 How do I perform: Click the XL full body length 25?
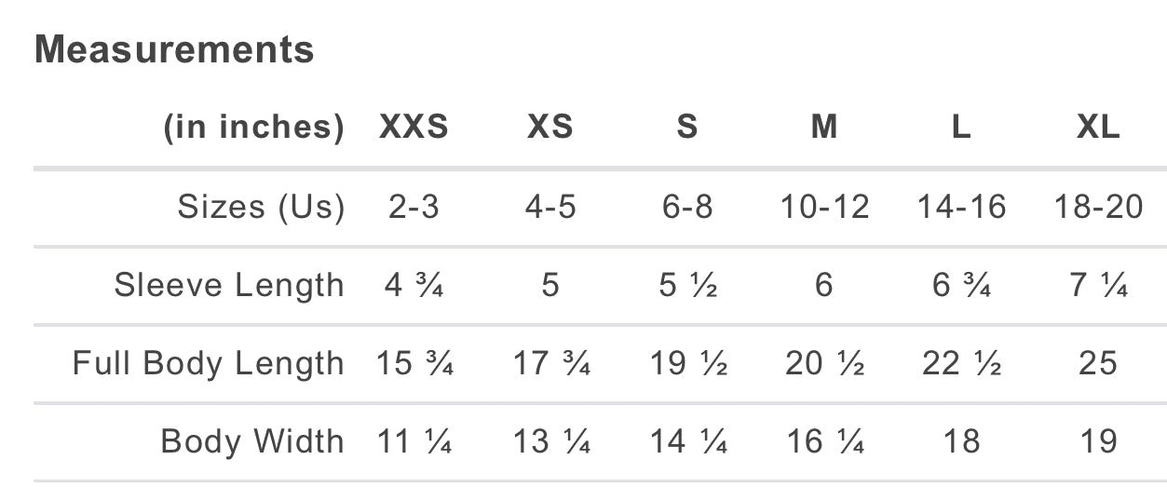[x=1098, y=363]
